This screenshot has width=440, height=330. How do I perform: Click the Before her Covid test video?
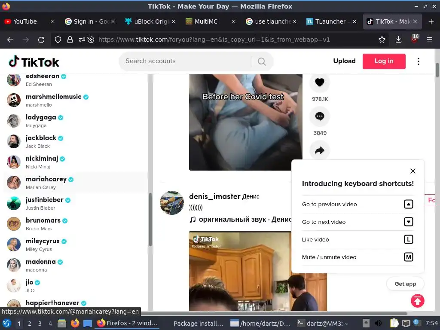[x=245, y=122]
